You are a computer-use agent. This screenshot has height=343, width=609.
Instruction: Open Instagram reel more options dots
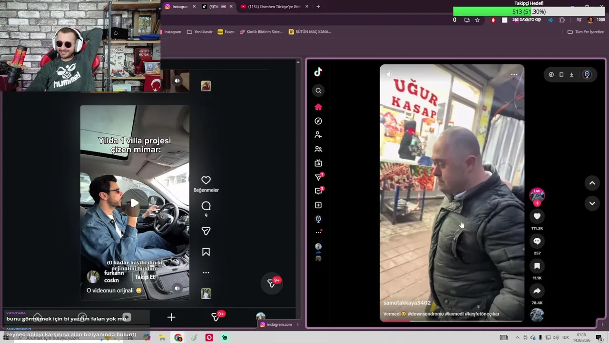point(206,272)
